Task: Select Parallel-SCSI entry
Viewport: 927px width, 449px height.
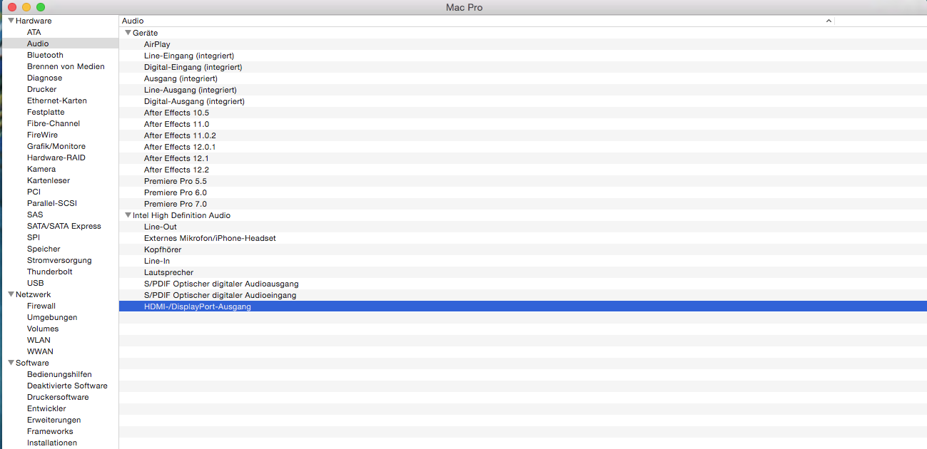Action: [52, 203]
